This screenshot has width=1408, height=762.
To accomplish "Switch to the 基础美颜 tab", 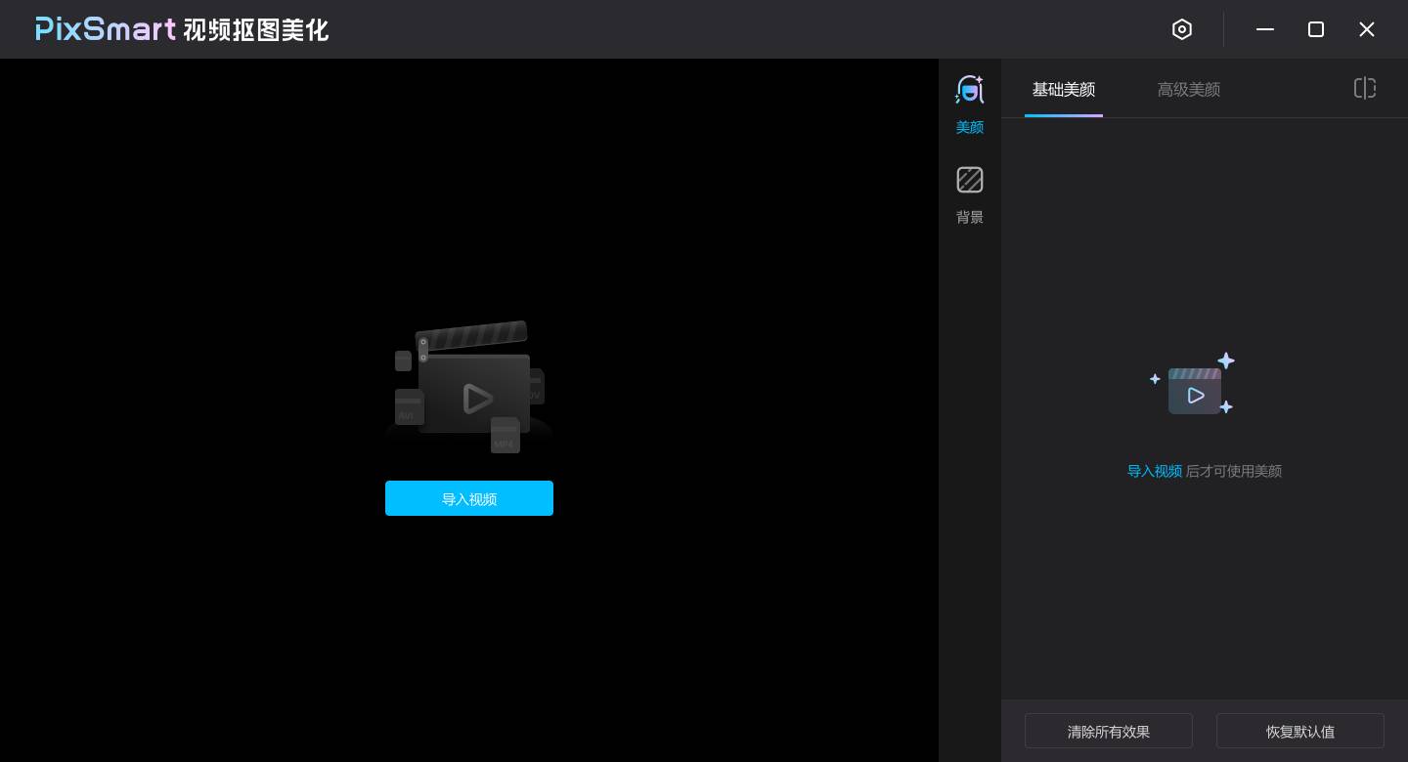I will coord(1064,89).
